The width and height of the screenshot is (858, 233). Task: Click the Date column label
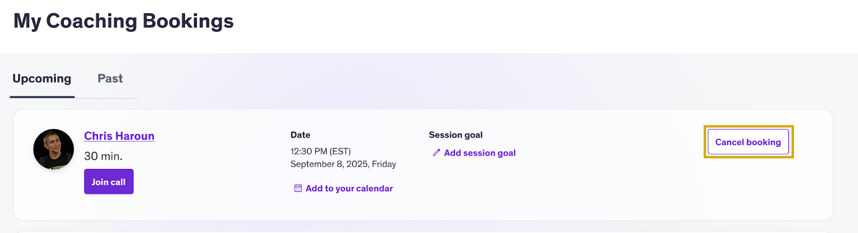coord(300,135)
